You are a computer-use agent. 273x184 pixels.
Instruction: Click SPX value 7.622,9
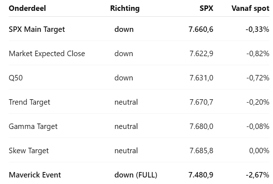tap(201, 54)
